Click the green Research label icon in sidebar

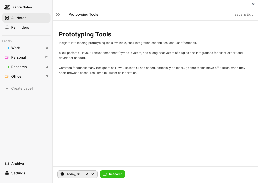click(x=7, y=67)
